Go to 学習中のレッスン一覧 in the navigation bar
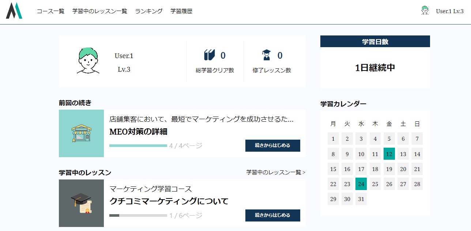 tap(100, 11)
